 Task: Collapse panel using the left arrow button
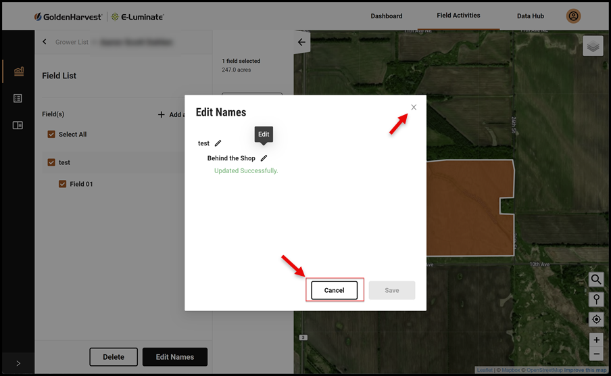tap(301, 42)
